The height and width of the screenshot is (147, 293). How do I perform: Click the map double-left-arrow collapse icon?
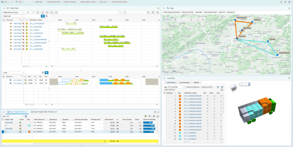click(x=175, y=20)
